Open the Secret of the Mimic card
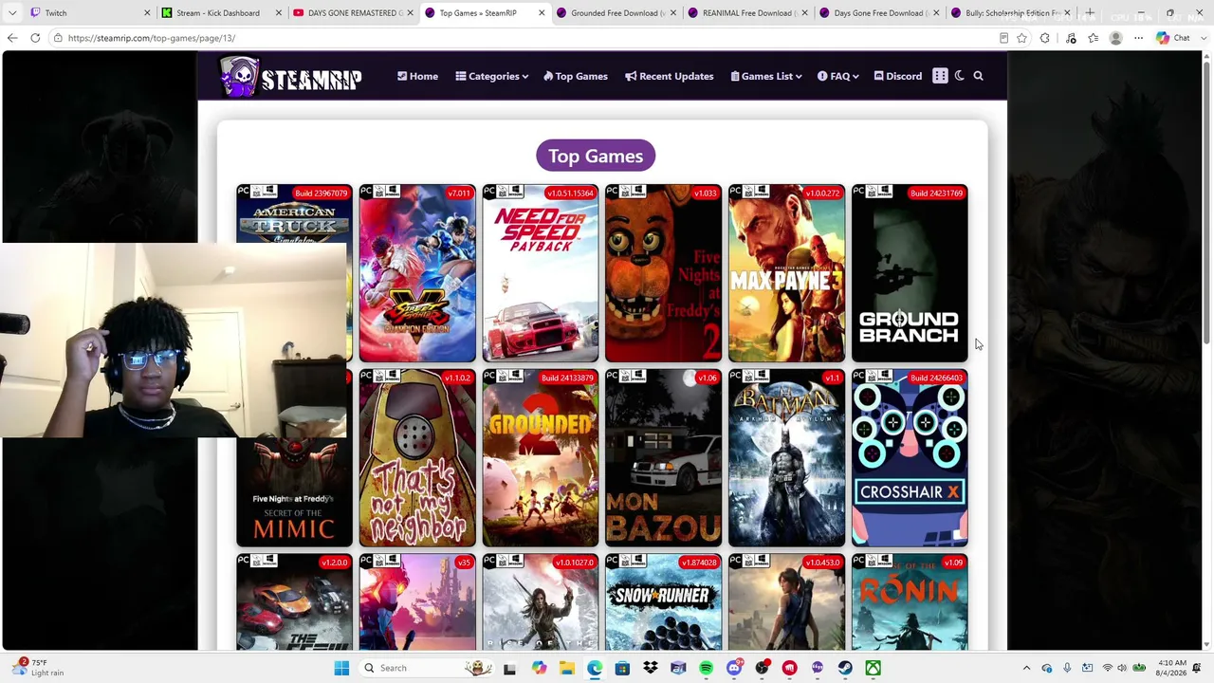The image size is (1214, 683). 294,493
